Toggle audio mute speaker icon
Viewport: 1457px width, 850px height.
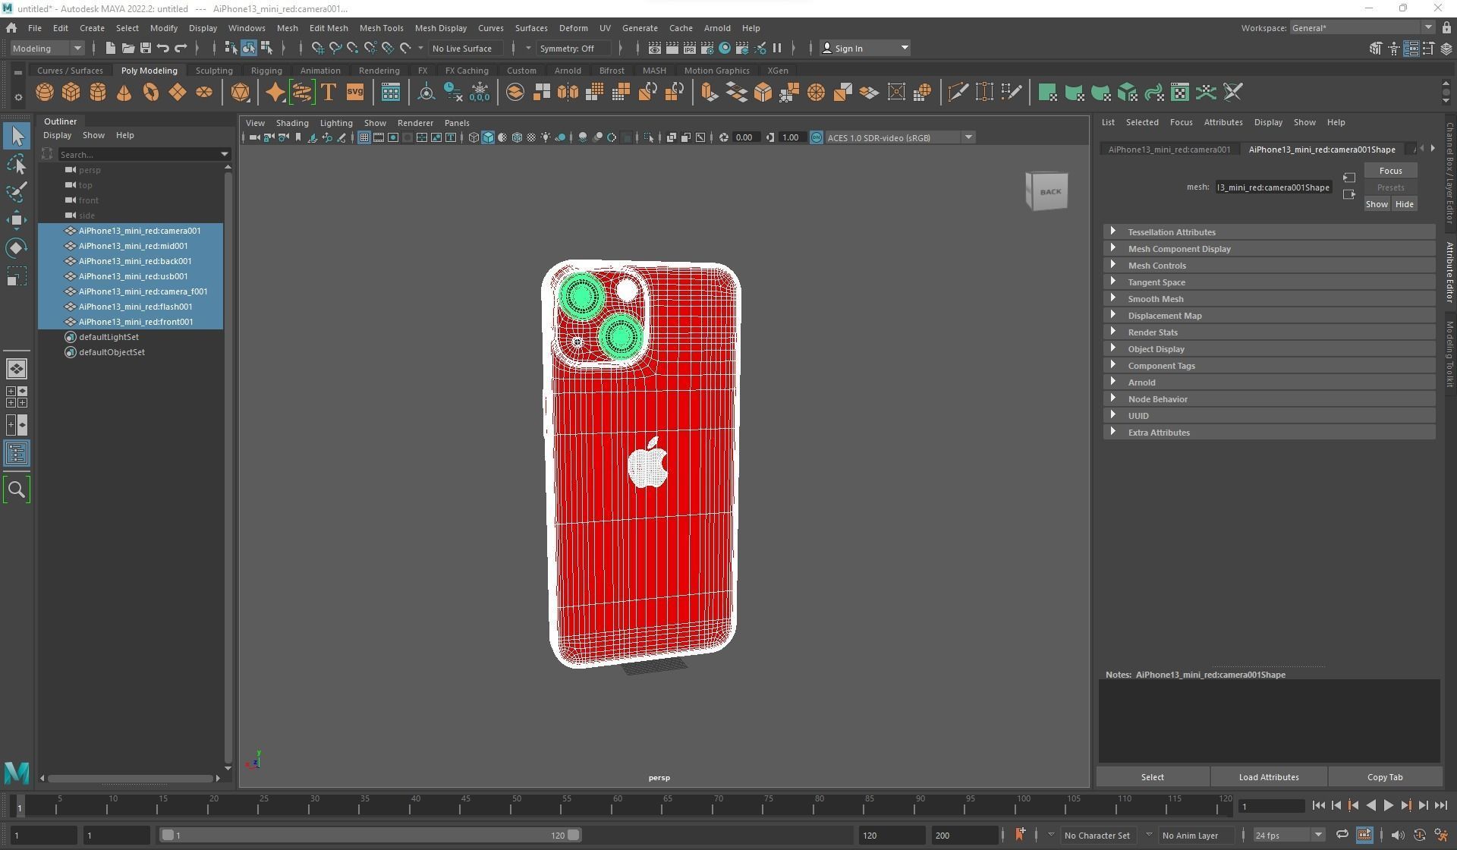tap(1397, 835)
